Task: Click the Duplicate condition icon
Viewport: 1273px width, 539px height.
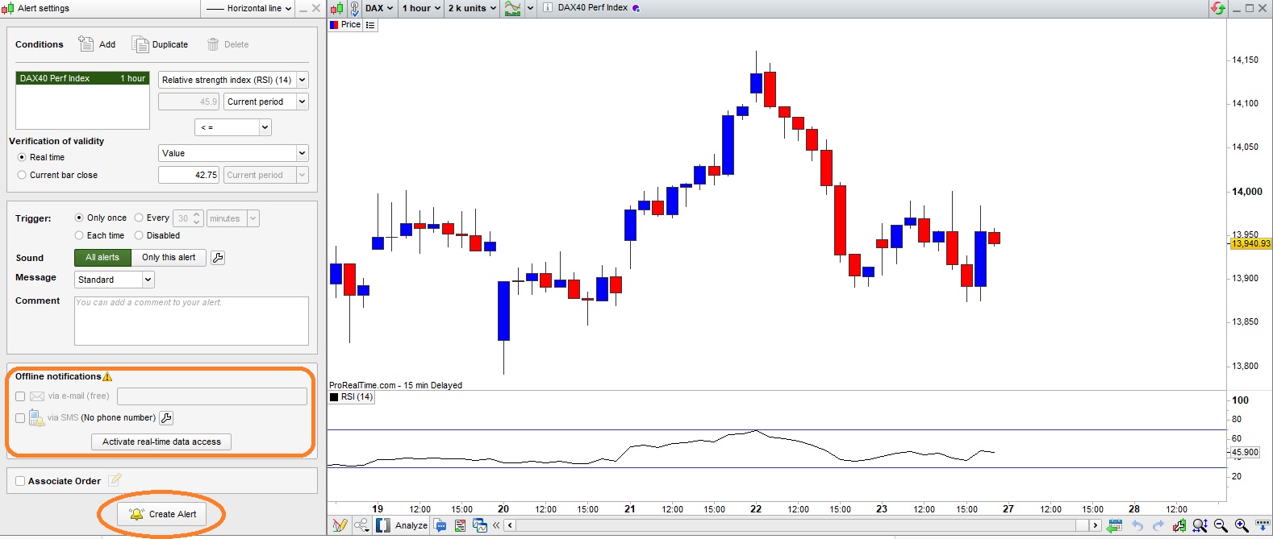Action: [x=140, y=44]
